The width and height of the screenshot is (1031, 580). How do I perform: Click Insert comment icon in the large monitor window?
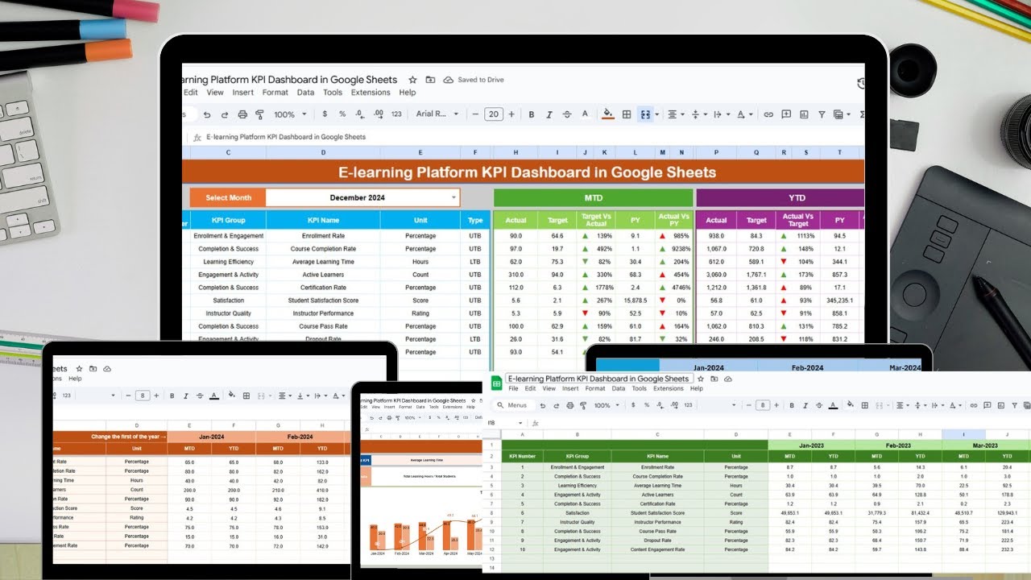(785, 114)
